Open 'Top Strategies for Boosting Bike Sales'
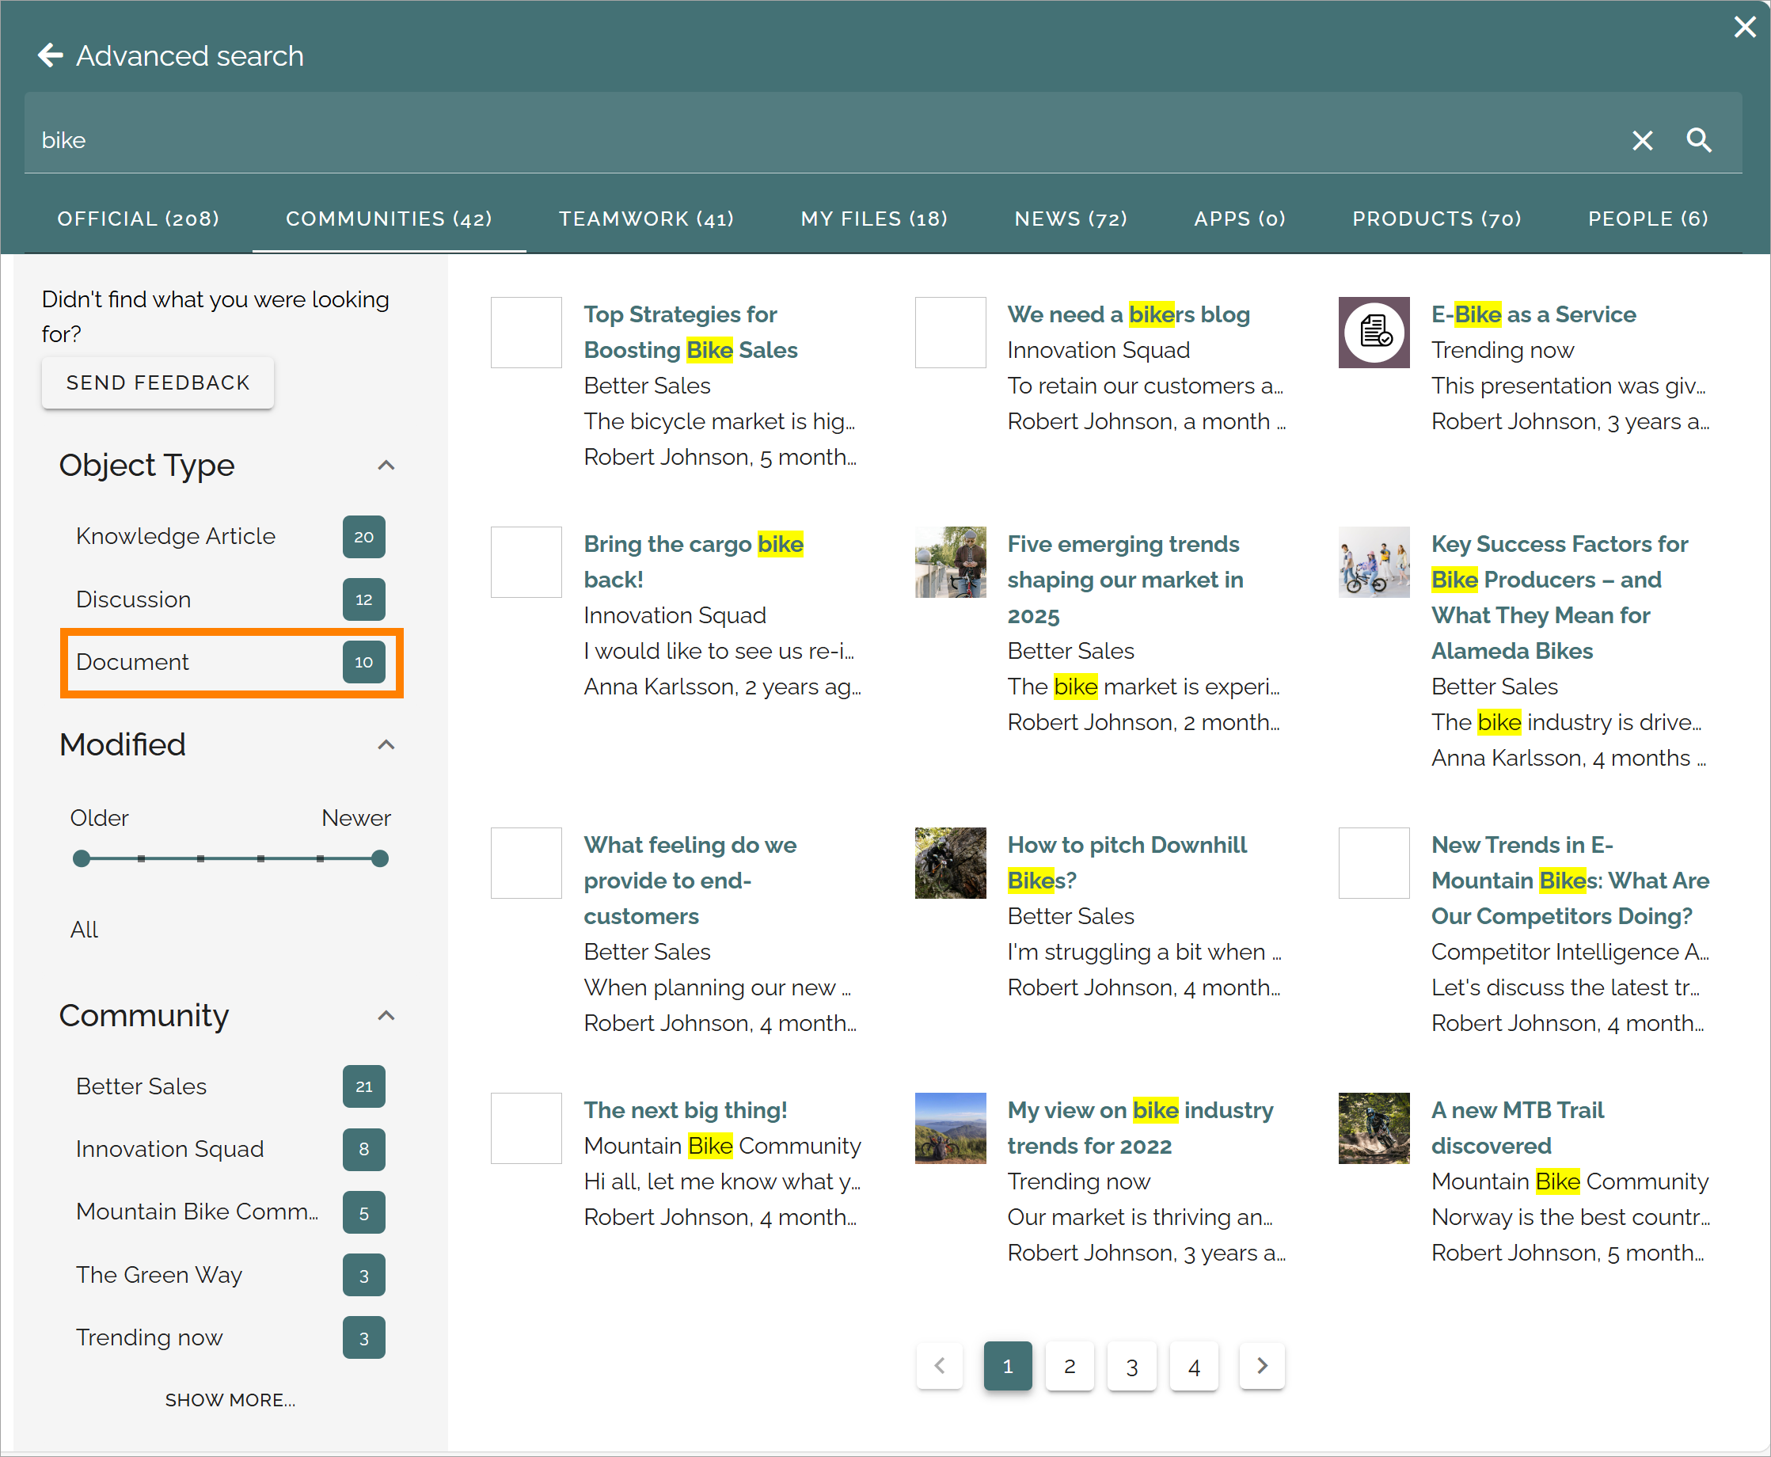 coord(690,333)
